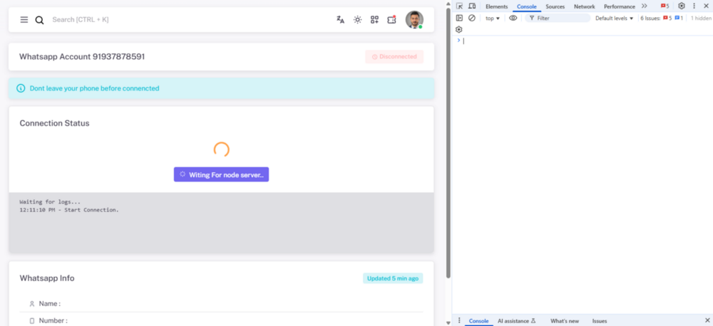Toggle live expression eye icon
Viewport: 713px width, 326px height.
(x=513, y=18)
